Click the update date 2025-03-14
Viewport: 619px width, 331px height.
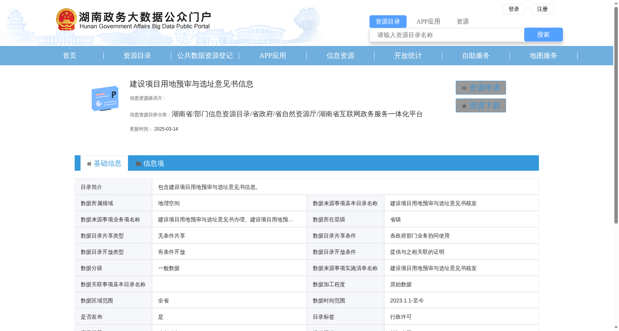tap(166, 129)
